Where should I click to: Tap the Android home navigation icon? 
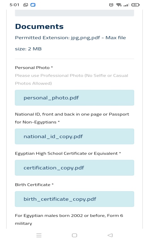pos(74,235)
